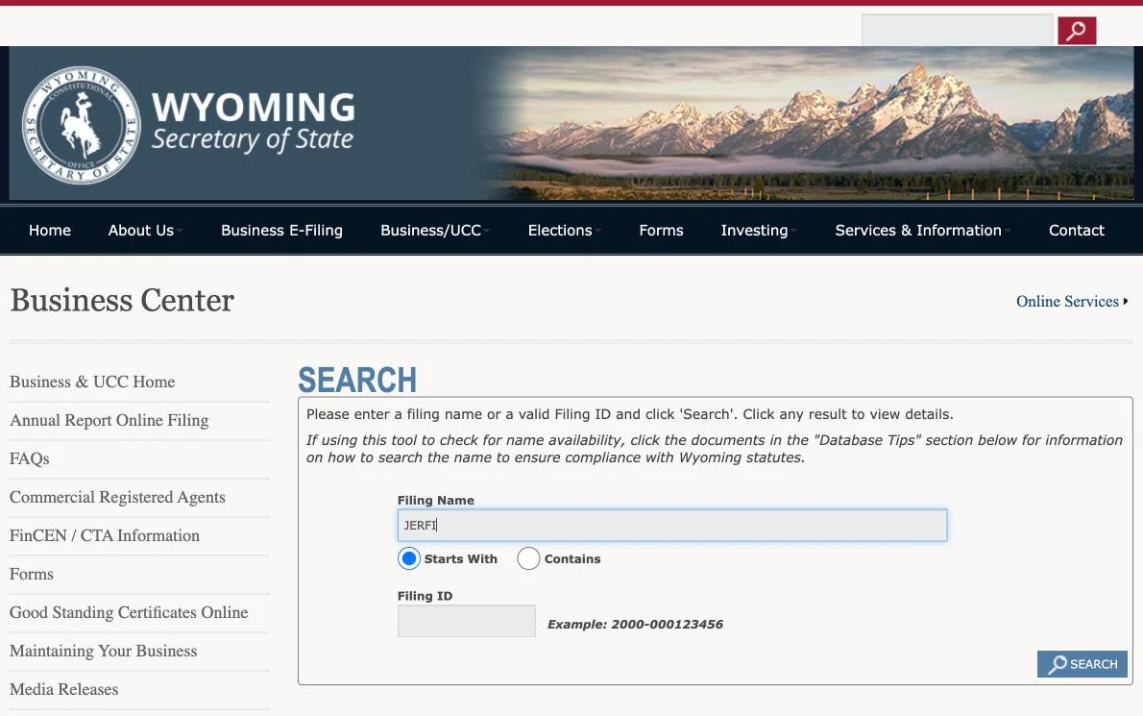Screen dimensions: 1143x716
Task: Click the Example: 2000-000123456 hint text
Action: point(635,624)
